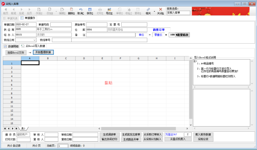Click the 从盘点机载入 button
Screen dimensions: 257x150
[178, 139]
